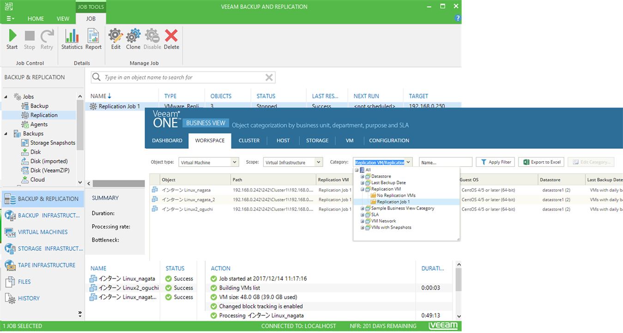The width and height of the screenshot is (623, 333).
Task: Open the Files view
Action: [x=42, y=282]
